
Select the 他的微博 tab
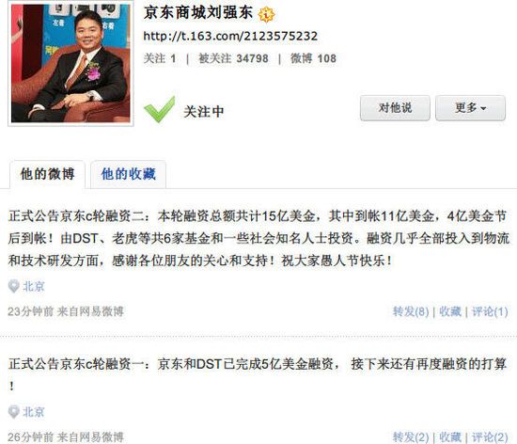point(48,174)
